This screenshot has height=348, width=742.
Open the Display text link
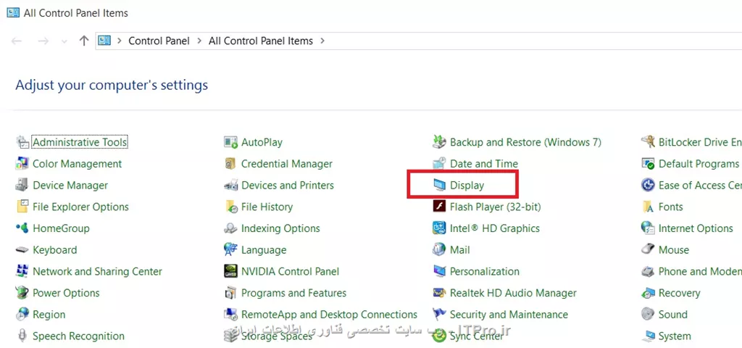tap(467, 185)
